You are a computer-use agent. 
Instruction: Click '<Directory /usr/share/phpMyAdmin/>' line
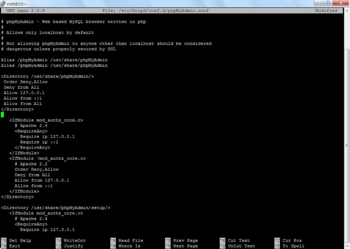(x=47, y=77)
